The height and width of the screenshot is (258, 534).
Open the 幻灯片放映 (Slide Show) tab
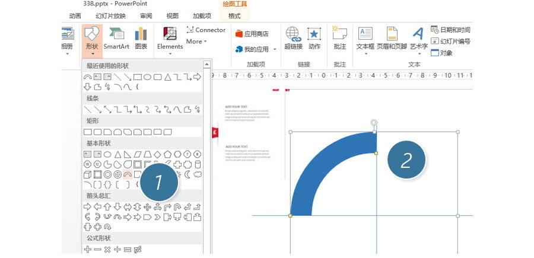pyautogui.click(x=111, y=16)
